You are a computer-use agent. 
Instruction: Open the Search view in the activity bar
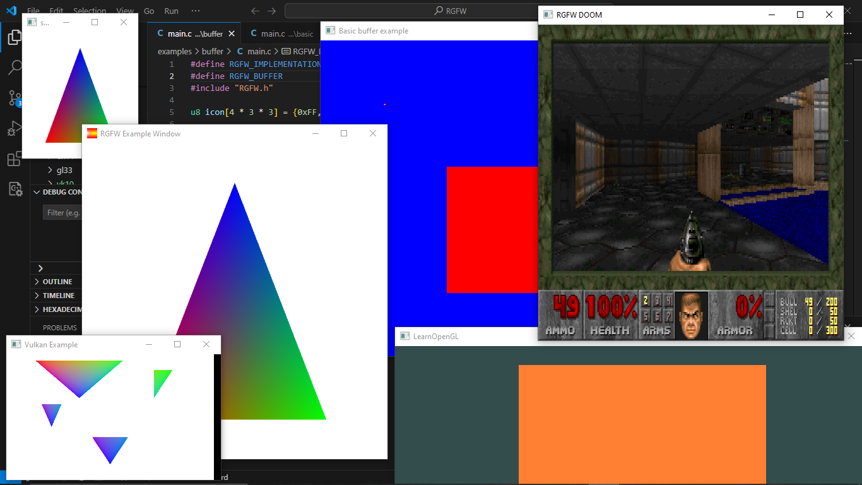coord(15,68)
